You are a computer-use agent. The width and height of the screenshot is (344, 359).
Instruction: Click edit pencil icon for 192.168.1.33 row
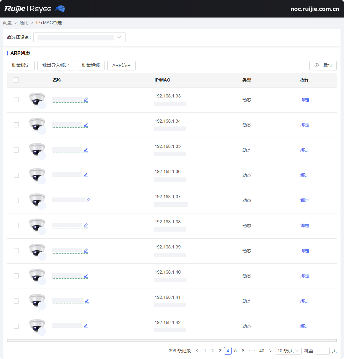[86, 100]
